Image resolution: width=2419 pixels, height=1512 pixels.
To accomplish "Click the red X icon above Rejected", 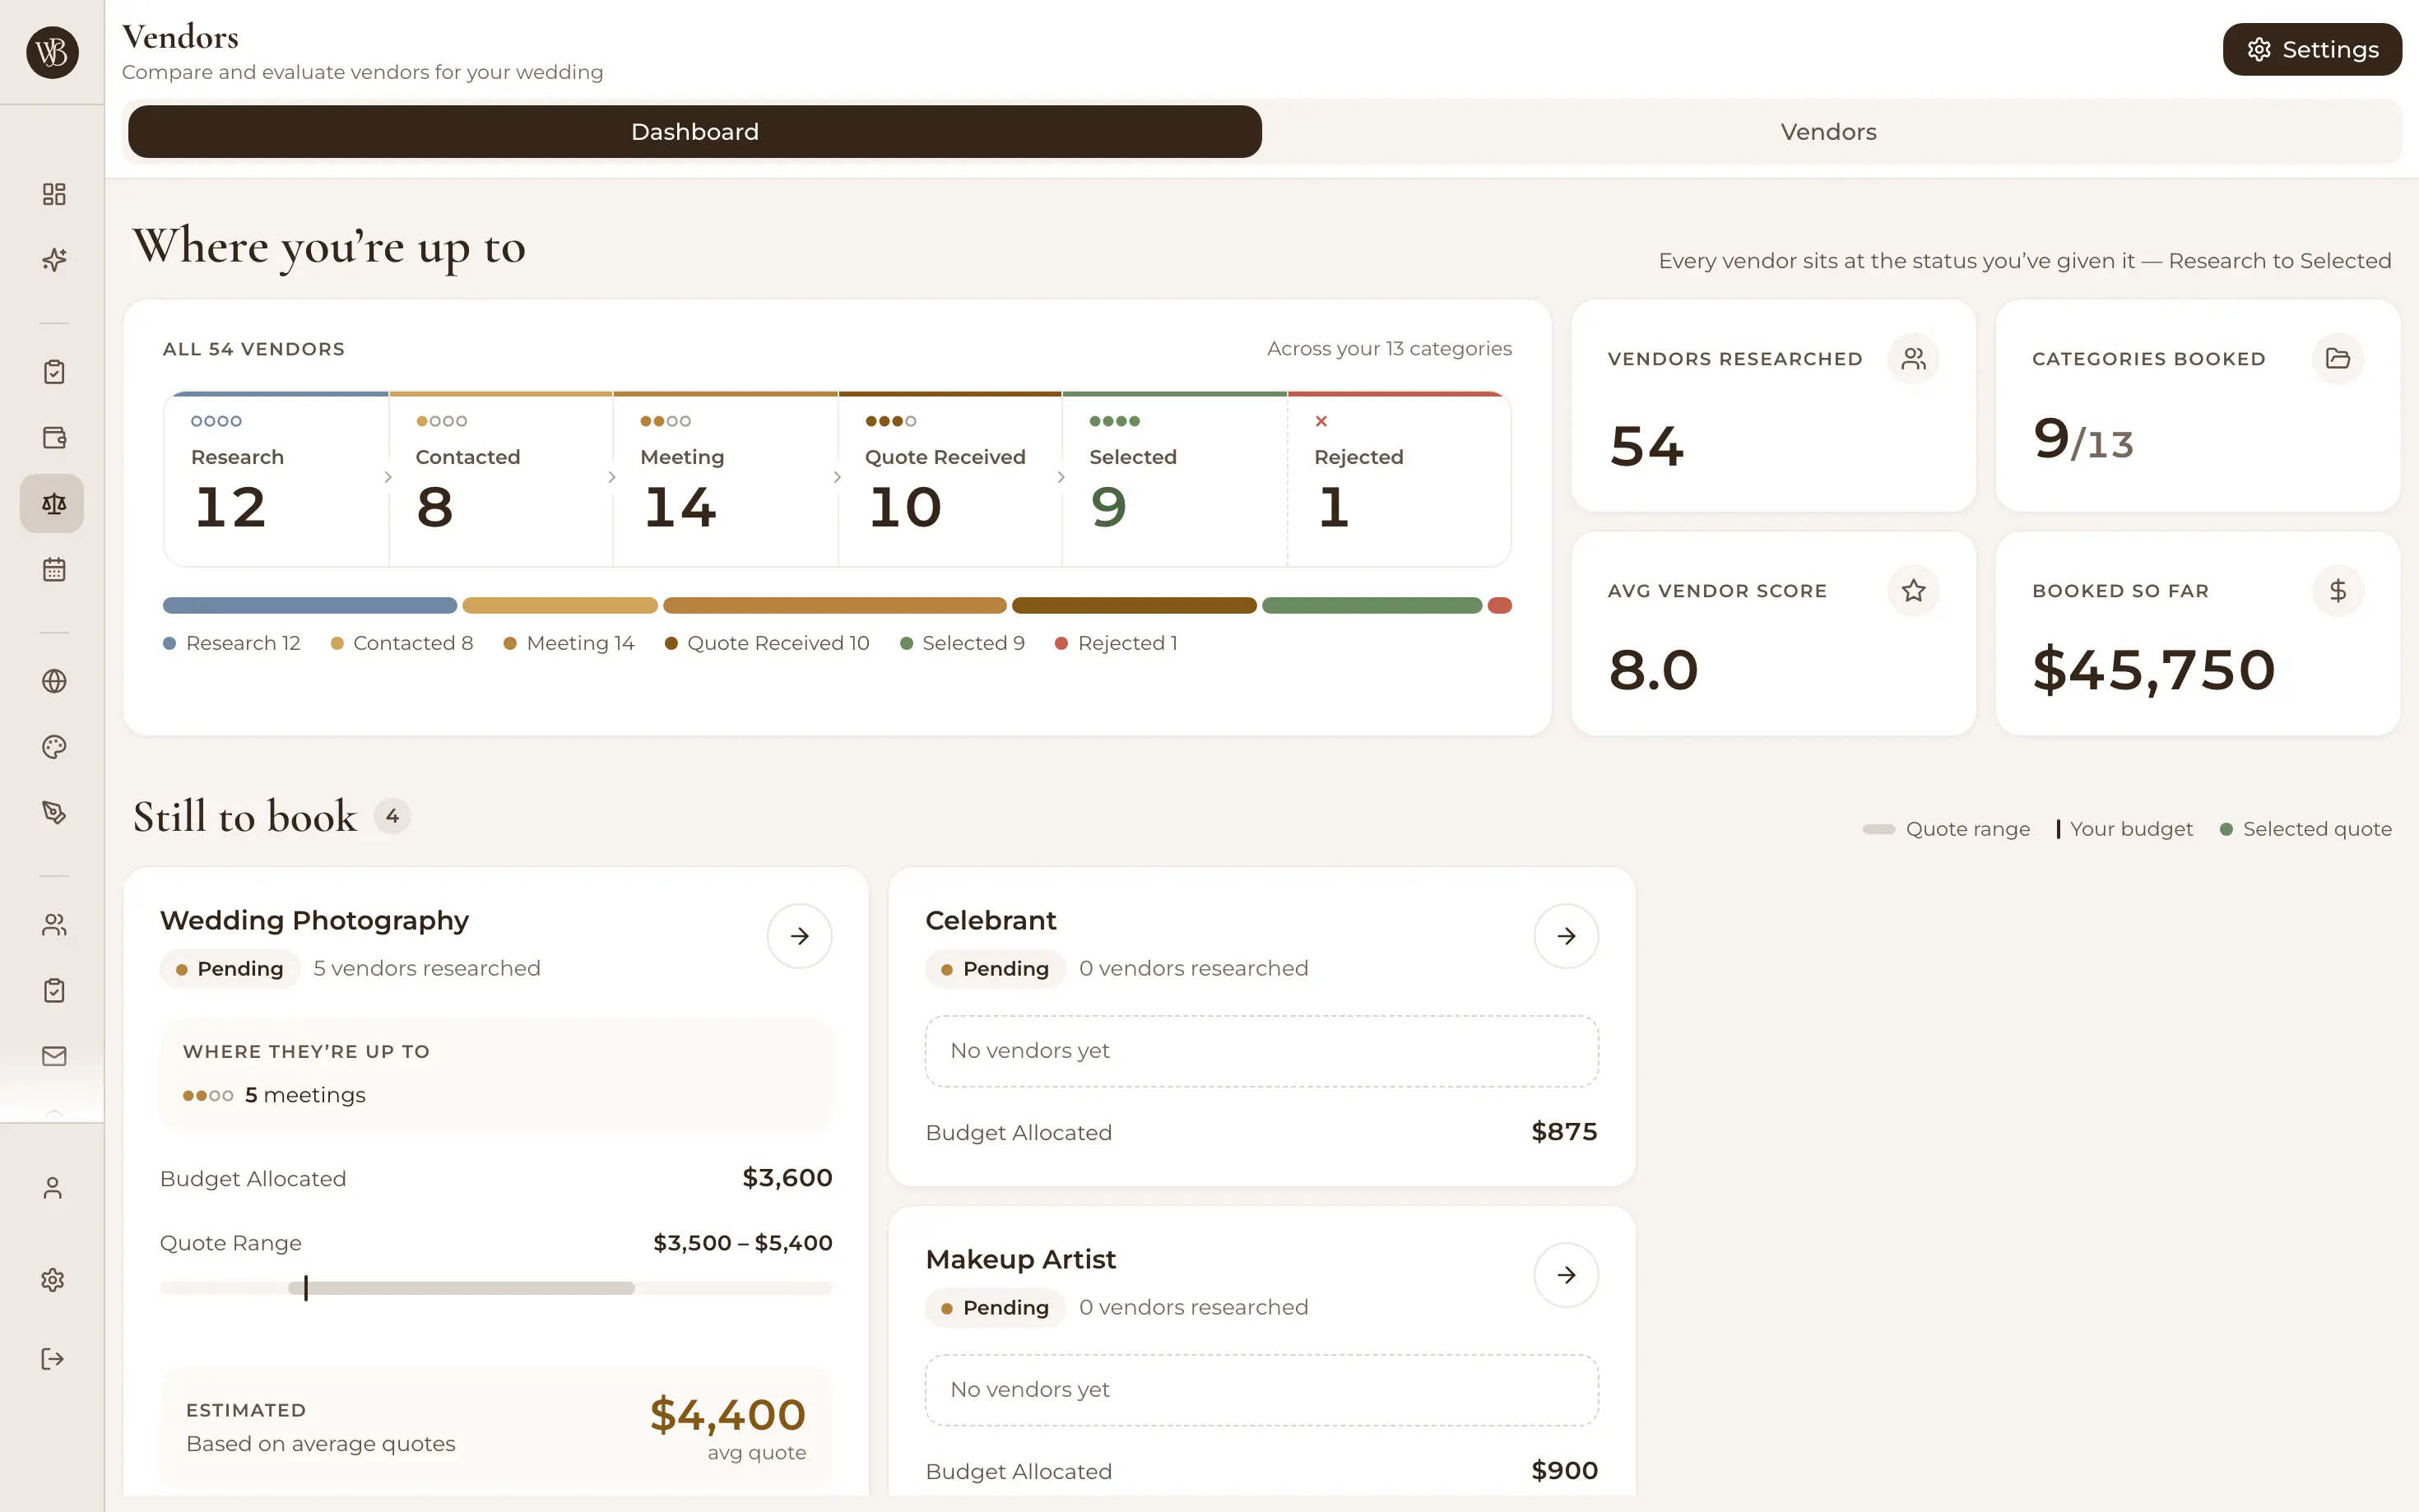I will coord(1321,421).
